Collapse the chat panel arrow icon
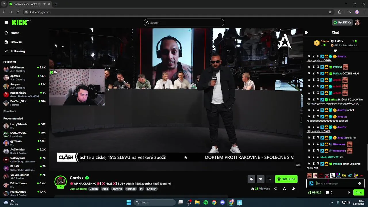The width and height of the screenshot is (368, 207). click(306, 32)
